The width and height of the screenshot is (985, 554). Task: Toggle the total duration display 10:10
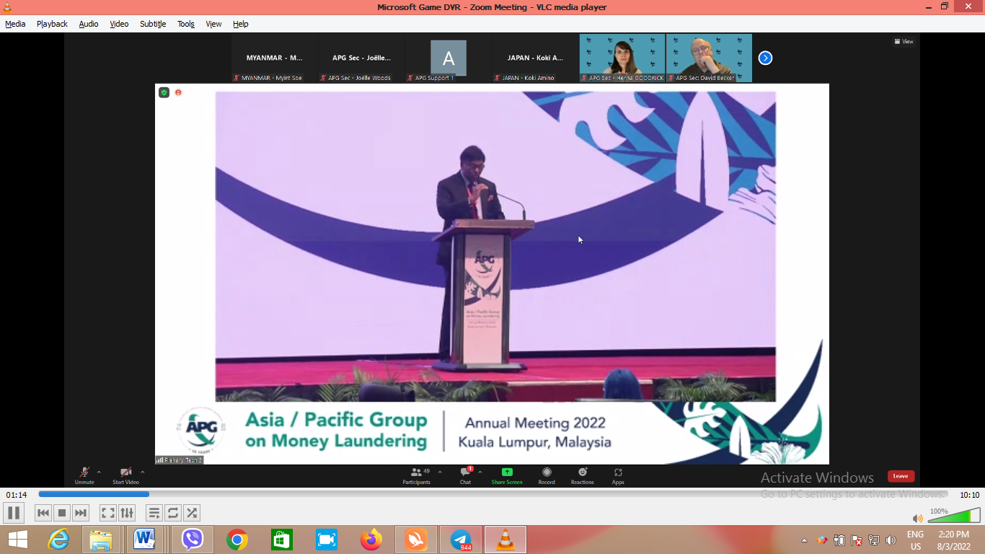pos(969,495)
